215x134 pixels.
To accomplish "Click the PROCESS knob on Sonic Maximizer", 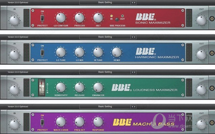I will pyautogui.click(x=80, y=18).
